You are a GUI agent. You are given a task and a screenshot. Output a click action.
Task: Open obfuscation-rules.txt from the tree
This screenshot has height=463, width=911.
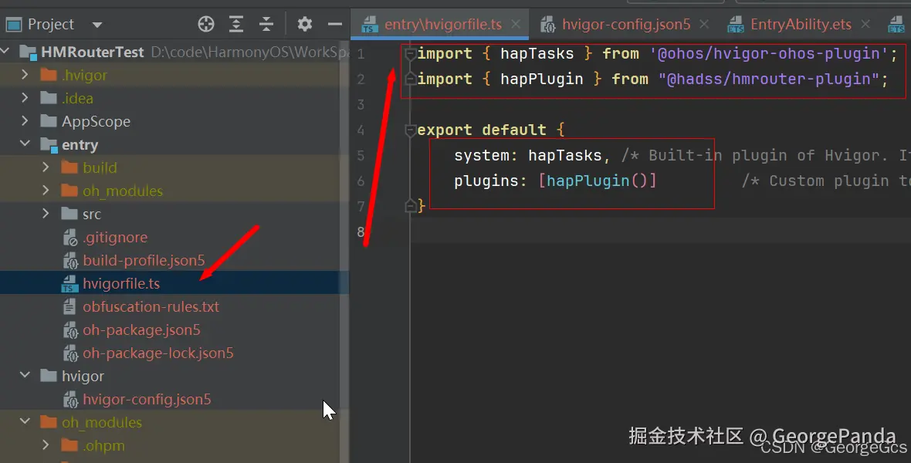point(151,306)
